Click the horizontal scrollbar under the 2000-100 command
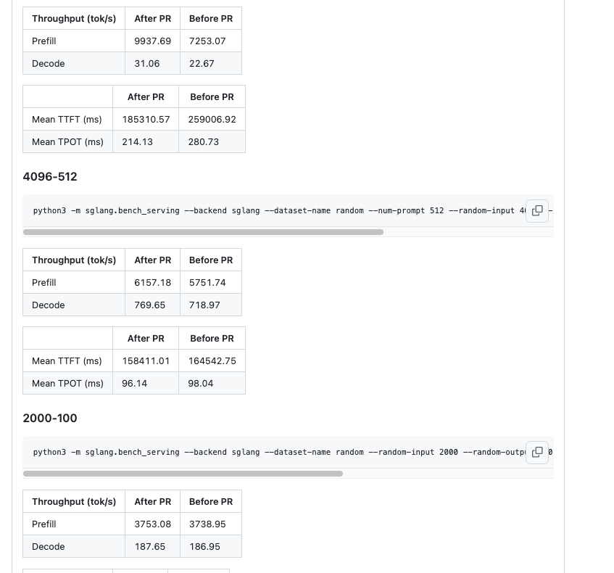 183,473
